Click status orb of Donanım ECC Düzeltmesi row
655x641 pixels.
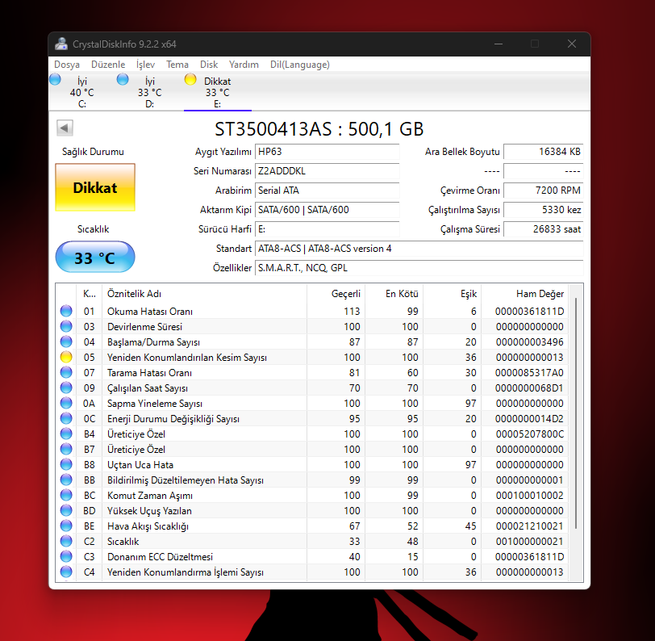(x=66, y=556)
